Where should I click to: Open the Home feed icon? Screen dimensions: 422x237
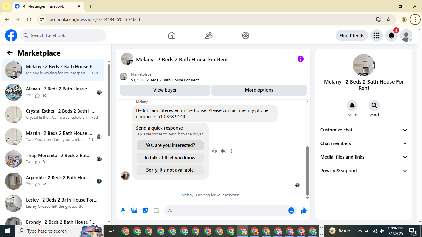[x=172, y=35]
